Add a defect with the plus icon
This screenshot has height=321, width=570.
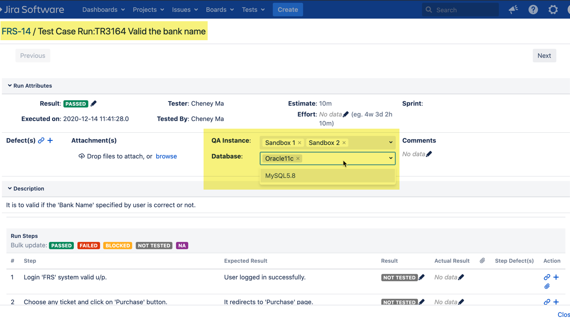click(50, 141)
